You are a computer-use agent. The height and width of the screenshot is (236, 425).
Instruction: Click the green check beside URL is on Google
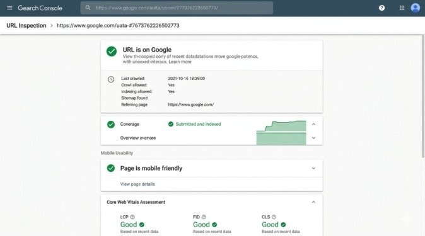click(112, 51)
